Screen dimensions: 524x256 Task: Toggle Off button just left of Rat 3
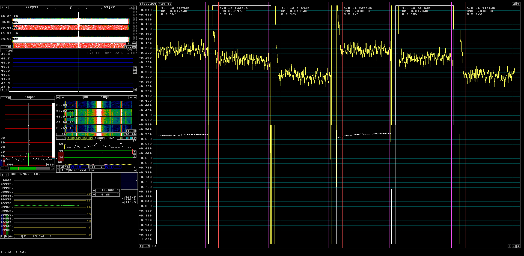[83, 167]
